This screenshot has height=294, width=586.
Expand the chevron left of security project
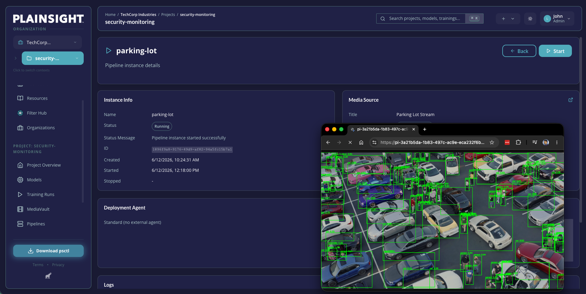coord(16,58)
